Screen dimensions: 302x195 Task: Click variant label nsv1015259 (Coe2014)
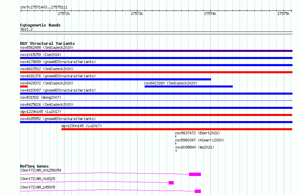(41, 55)
